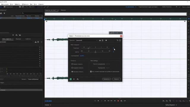
Task: Click the Files panel search field
Action: click(32, 13)
